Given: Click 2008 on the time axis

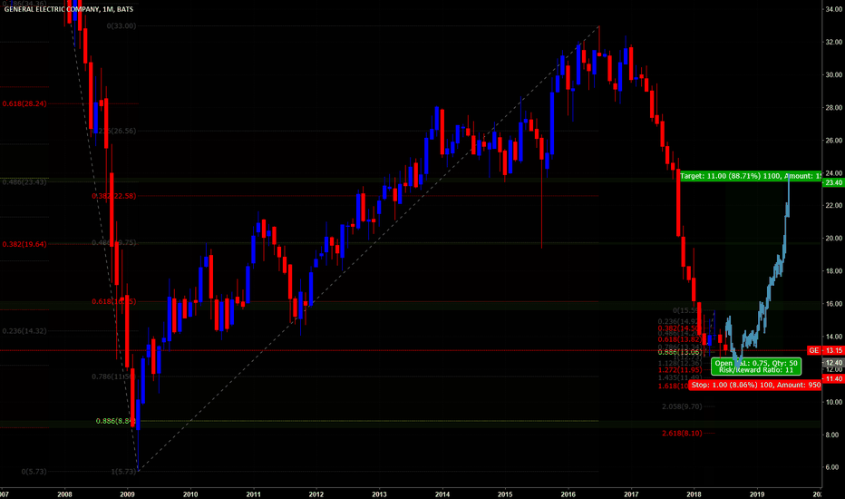Looking at the screenshot, I should tap(64, 494).
